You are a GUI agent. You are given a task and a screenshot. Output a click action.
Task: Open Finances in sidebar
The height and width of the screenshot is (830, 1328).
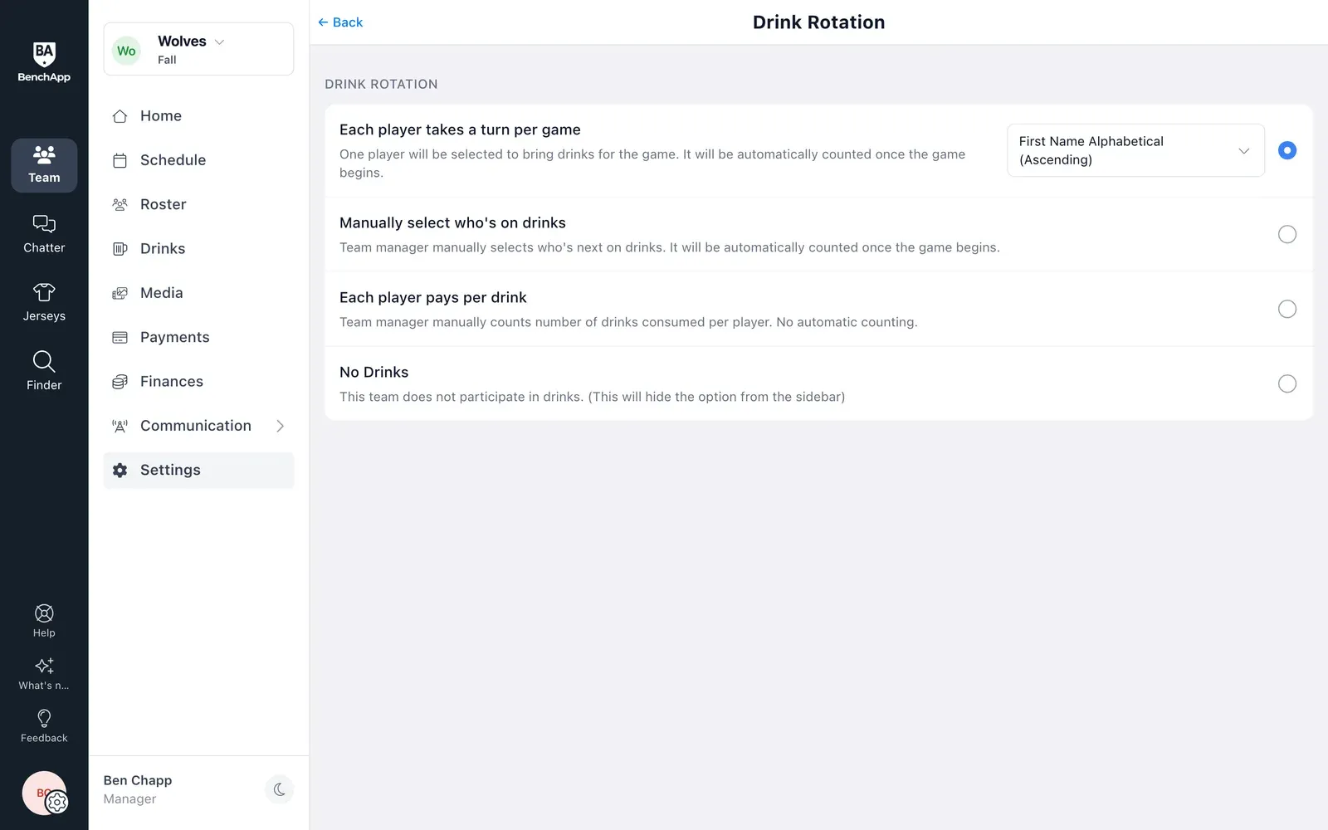coord(198,382)
